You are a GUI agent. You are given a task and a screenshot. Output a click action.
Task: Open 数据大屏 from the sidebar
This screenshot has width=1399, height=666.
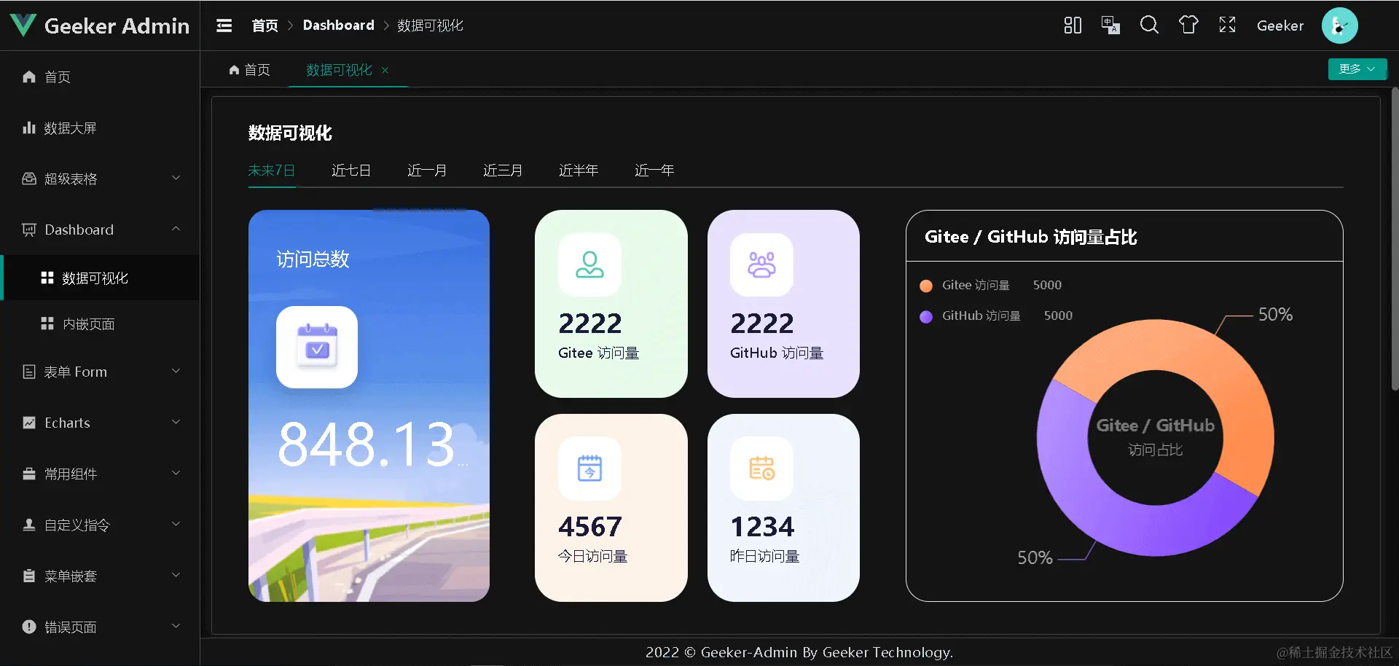pyautogui.click(x=100, y=128)
